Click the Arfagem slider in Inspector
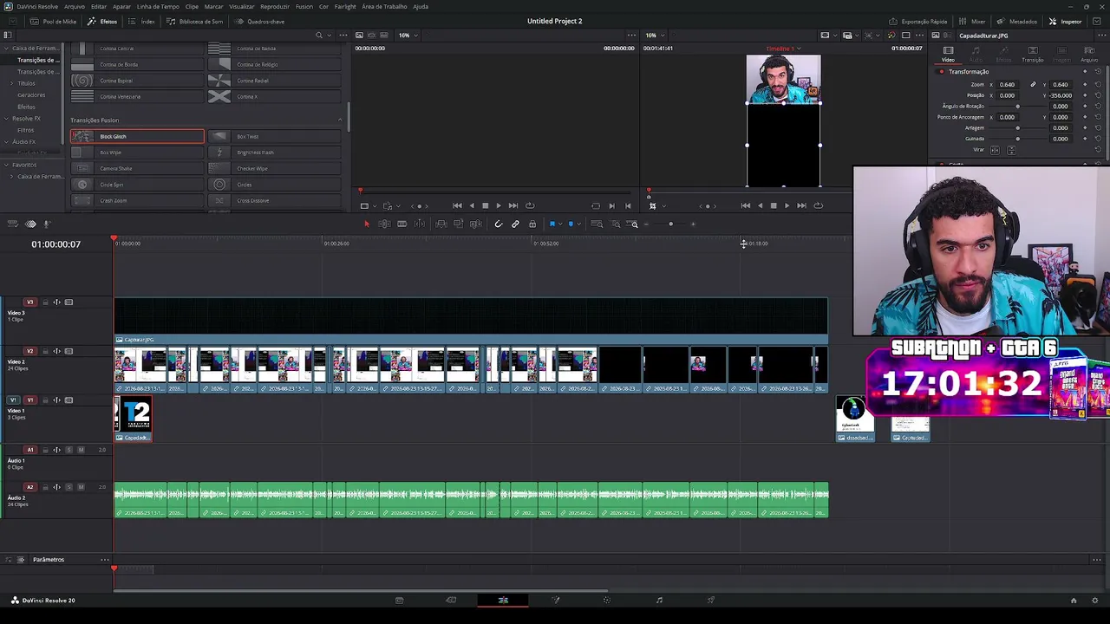 click(x=1018, y=128)
